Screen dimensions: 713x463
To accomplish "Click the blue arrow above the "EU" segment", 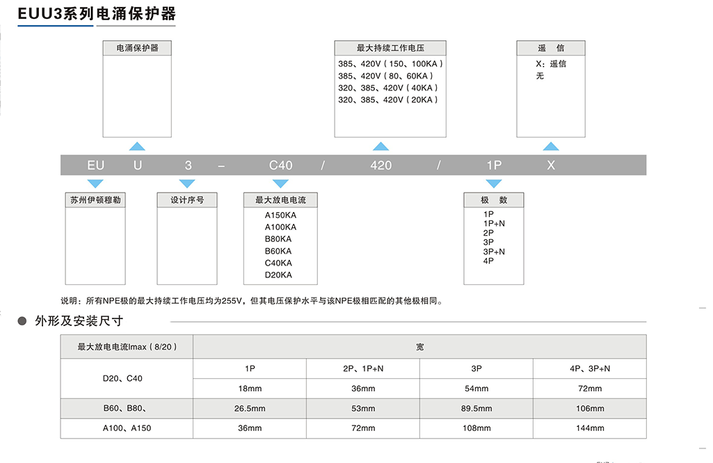I will pyautogui.click(x=137, y=146).
